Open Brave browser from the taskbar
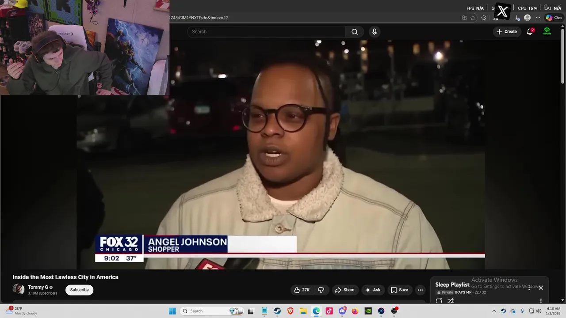The width and height of the screenshot is (566, 318). coord(290,311)
